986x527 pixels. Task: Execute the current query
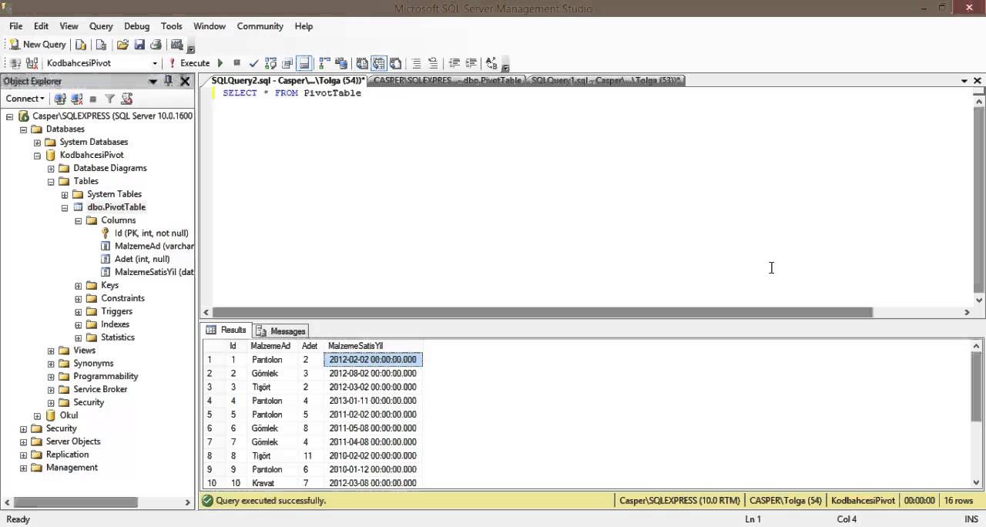pyautogui.click(x=189, y=63)
